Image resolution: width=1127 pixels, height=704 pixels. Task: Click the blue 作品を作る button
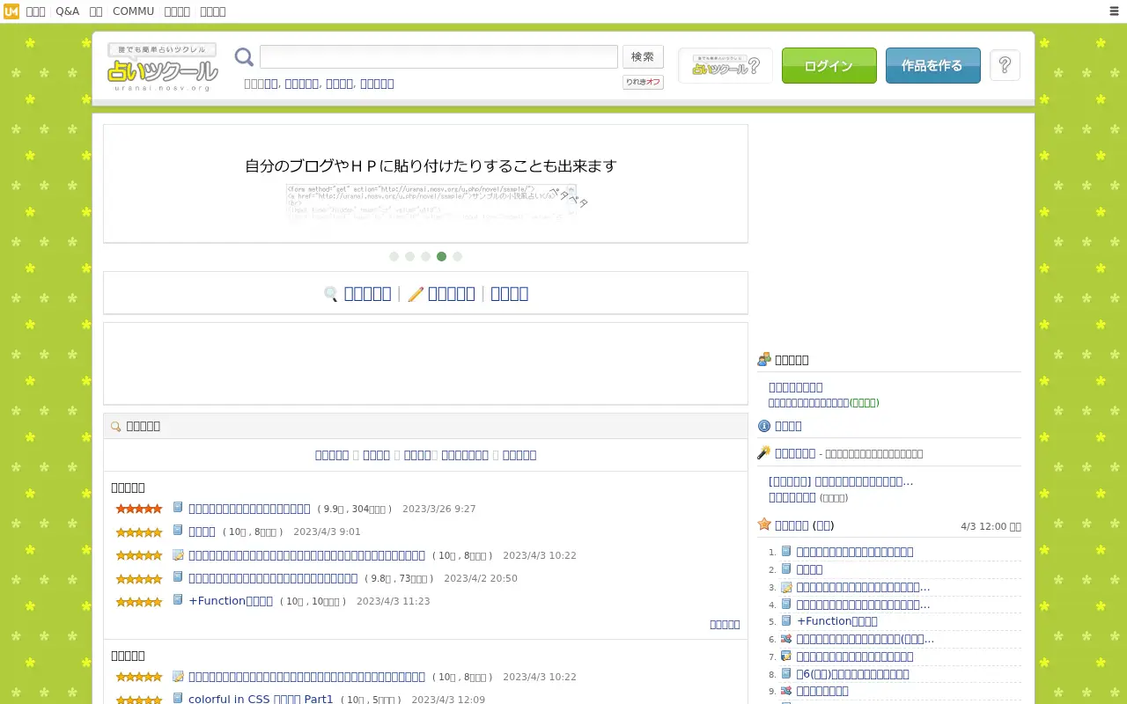pyautogui.click(x=933, y=66)
